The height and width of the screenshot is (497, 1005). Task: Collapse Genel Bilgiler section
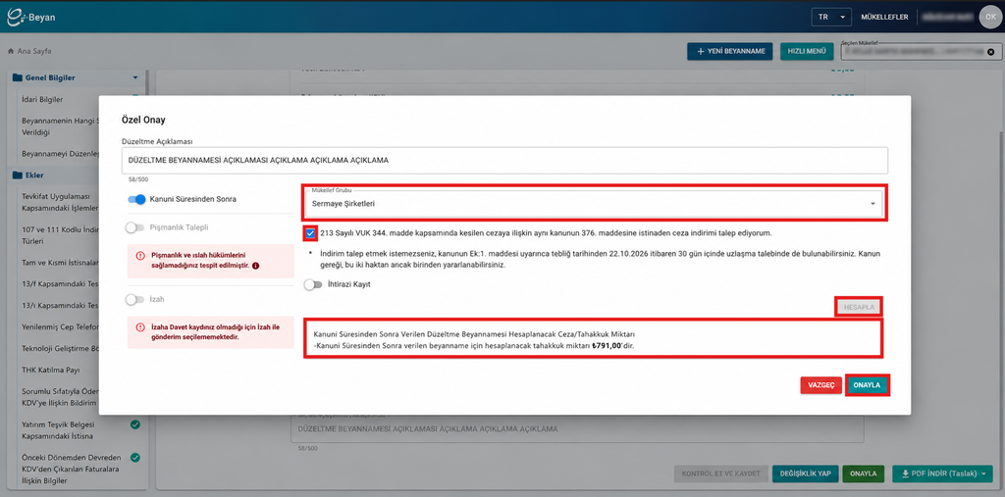[x=135, y=77]
